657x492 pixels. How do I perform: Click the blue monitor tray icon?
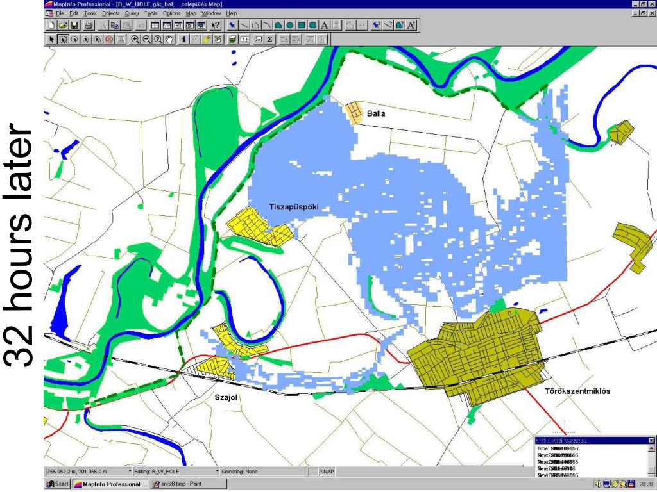click(x=606, y=484)
